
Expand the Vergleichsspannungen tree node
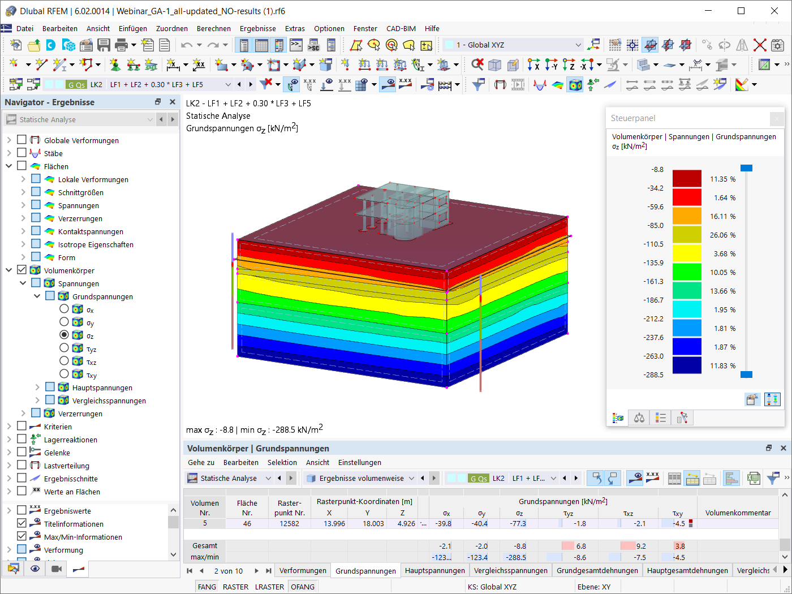pyautogui.click(x=37, y=400)
